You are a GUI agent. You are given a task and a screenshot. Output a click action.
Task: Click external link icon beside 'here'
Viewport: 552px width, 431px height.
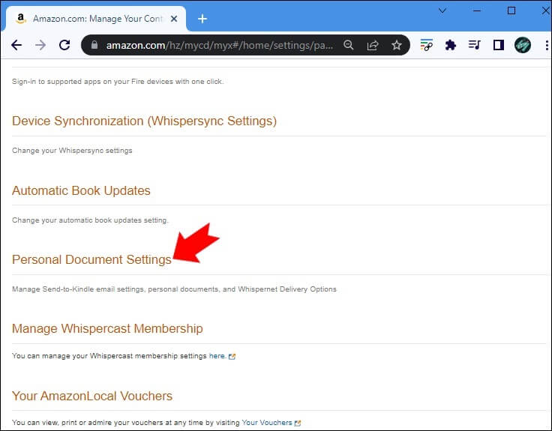coord(232,356)
